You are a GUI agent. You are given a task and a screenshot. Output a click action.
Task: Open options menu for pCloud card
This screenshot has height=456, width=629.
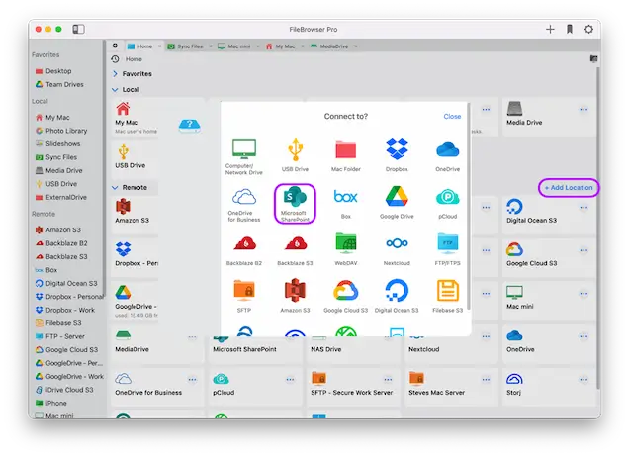pyautogui.click(x=290, y=380)
